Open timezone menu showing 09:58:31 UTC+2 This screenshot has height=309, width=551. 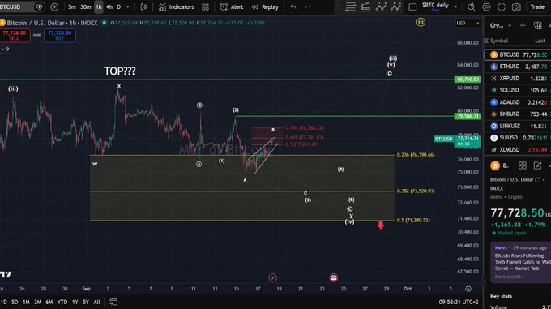point(459,302)
